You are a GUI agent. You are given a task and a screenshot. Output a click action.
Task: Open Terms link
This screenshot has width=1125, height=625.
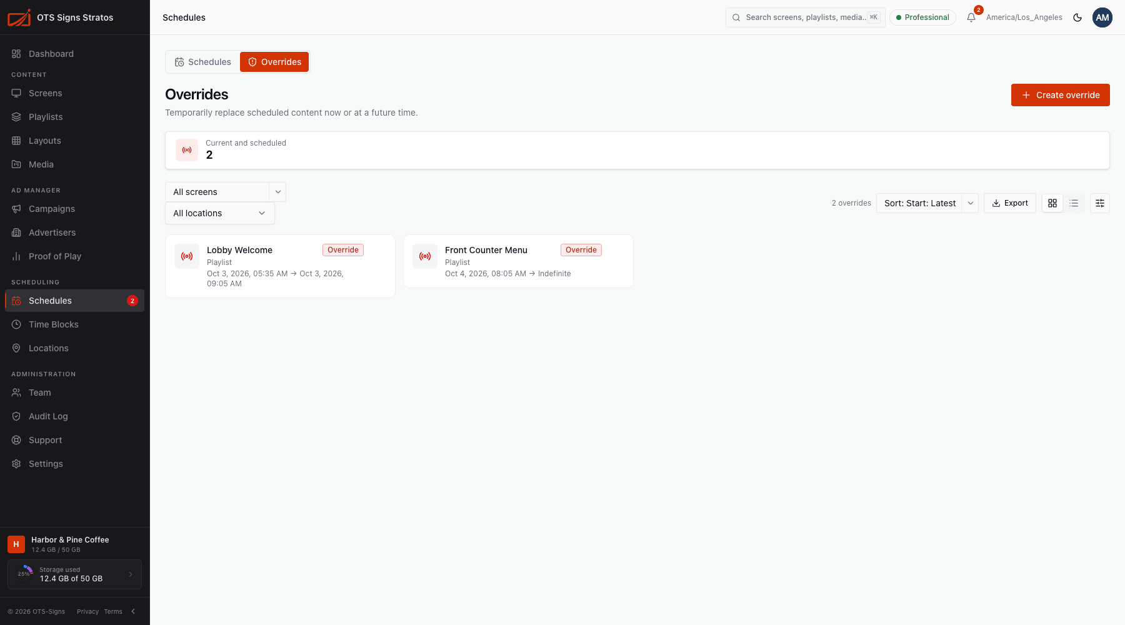pyautogui.click(x=113, y=611)
